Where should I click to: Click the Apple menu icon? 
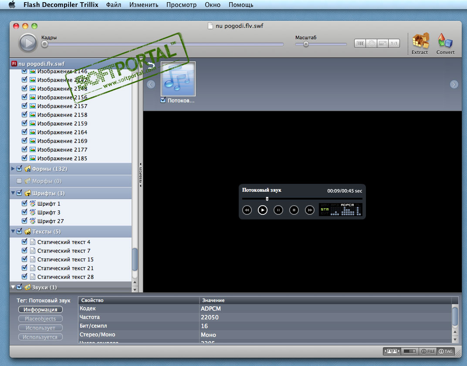pyautogui.click(x=12, y=4)
